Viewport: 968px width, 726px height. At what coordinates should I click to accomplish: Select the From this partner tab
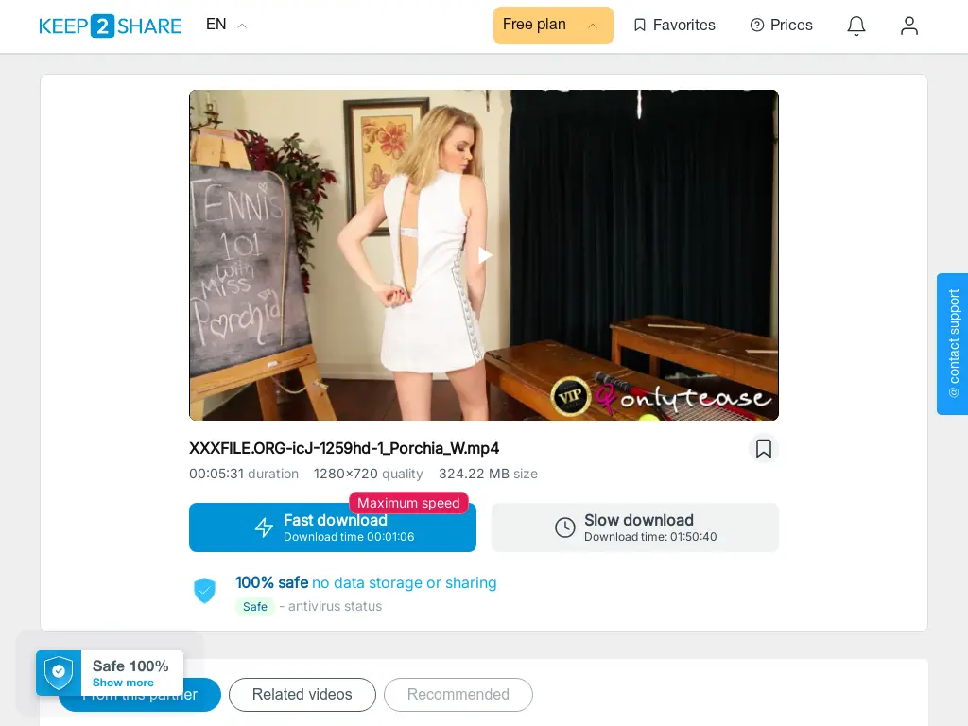pos(140,695)
